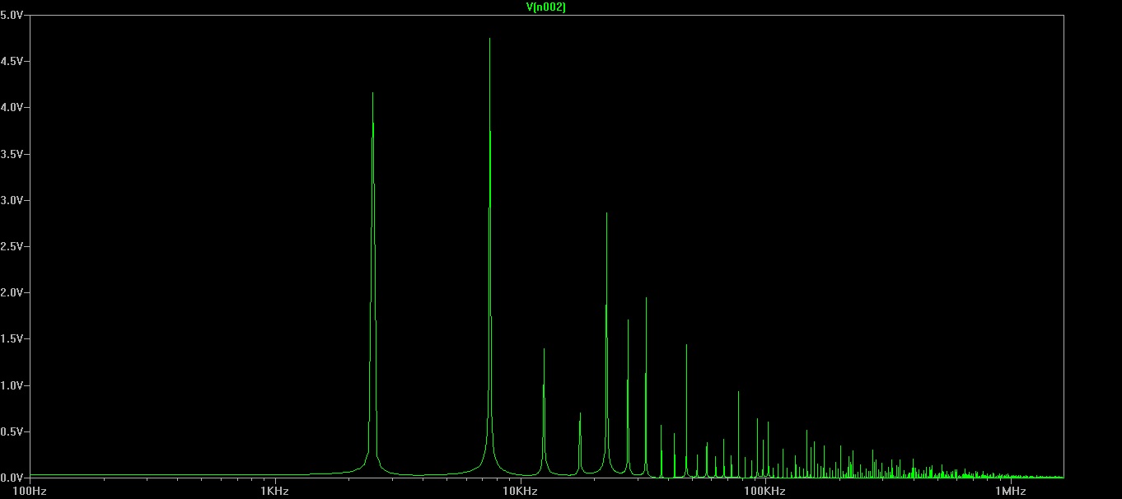1122x499 pixels.
Task: Click the 3.0V vertical axis label
Action: point(12,200)
